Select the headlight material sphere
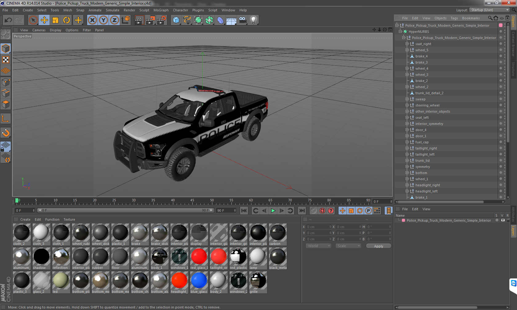Viewport: 517px width, 310px height. tap(179, 281)
